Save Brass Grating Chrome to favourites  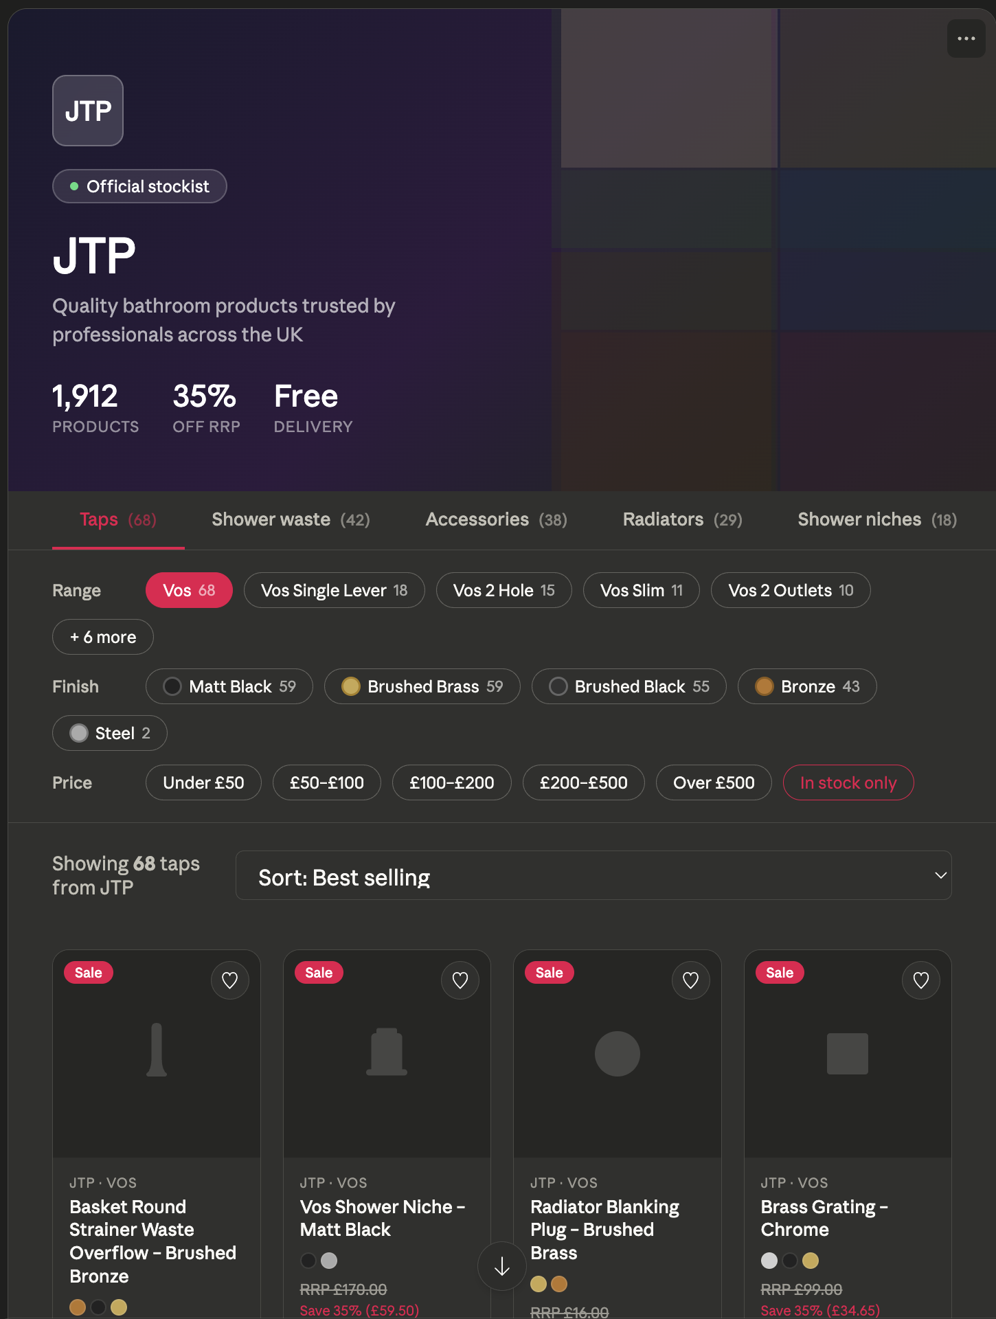coord(921,980)
